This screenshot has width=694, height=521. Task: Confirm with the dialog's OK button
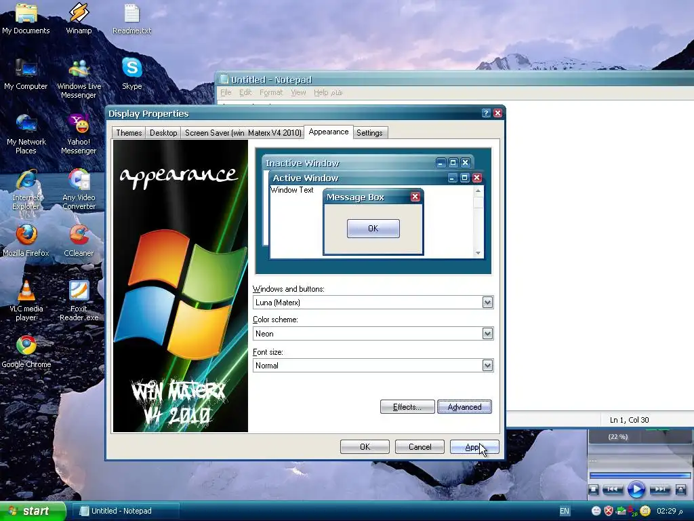(x=365, y=446)
